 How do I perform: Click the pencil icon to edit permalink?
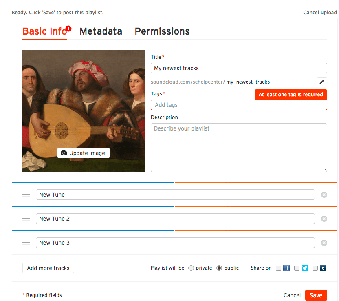click(322, 82)
